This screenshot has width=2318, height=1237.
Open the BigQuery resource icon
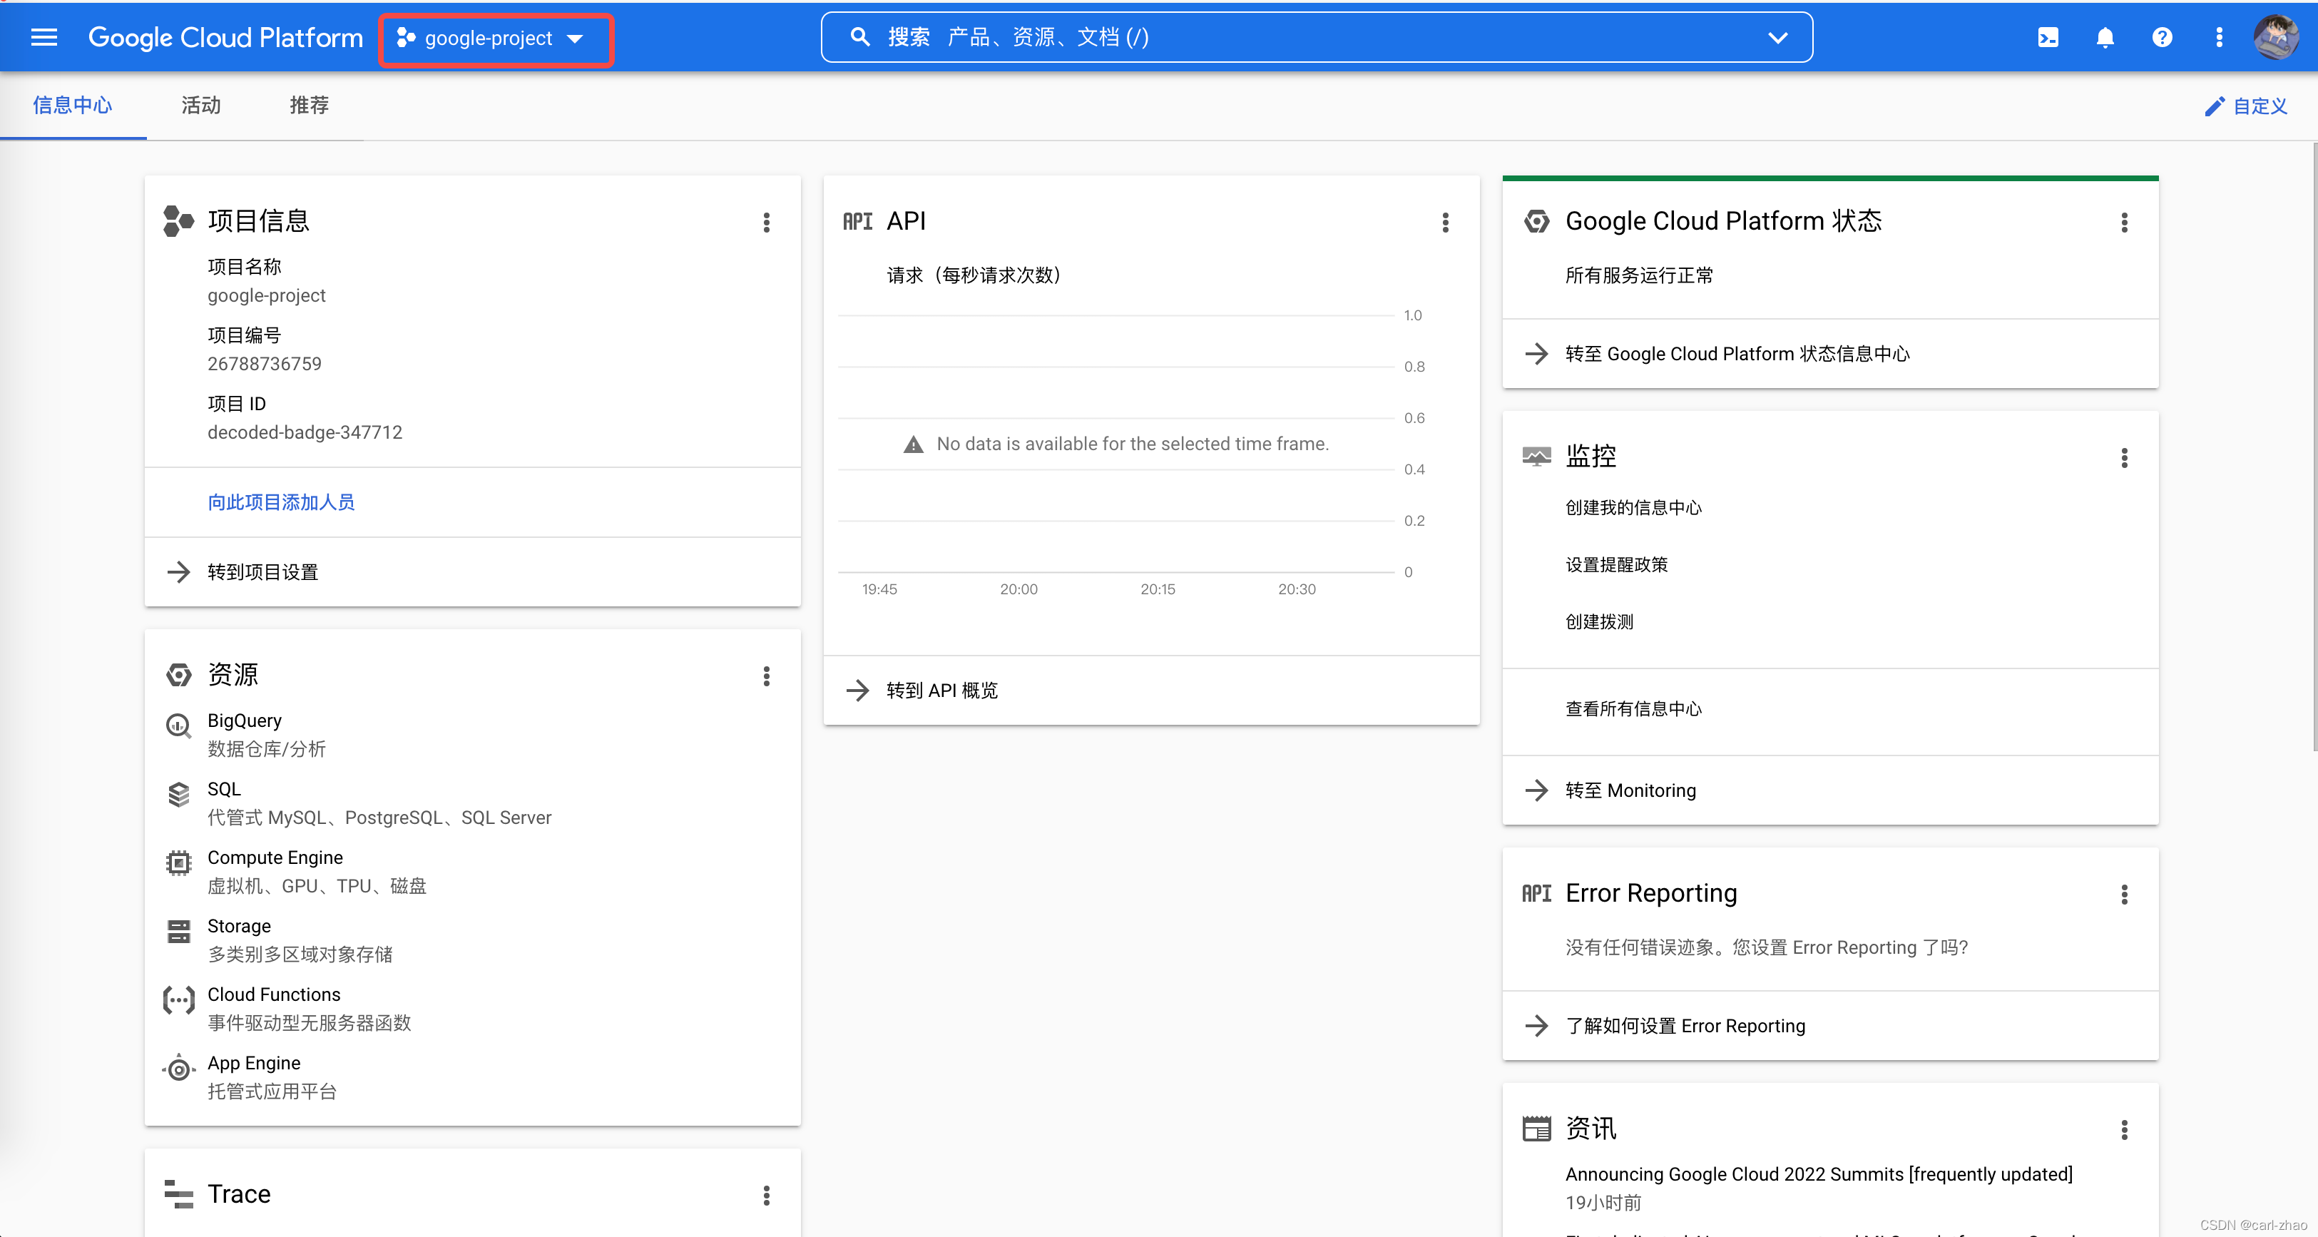178,725
